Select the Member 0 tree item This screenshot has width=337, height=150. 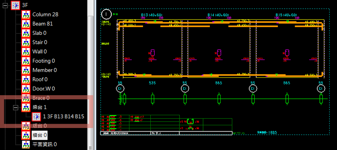pyautogui.click(x=44, y=70)
